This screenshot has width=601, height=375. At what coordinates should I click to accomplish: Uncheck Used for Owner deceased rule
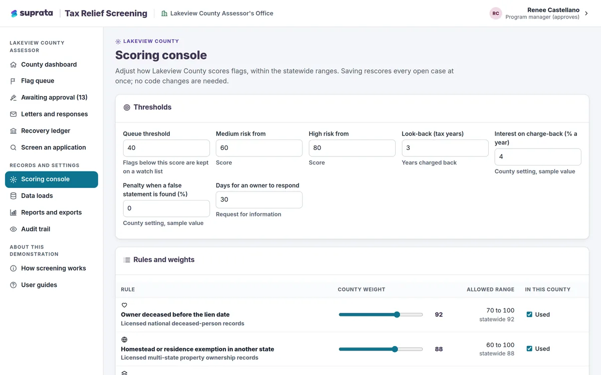click(529, 314)
